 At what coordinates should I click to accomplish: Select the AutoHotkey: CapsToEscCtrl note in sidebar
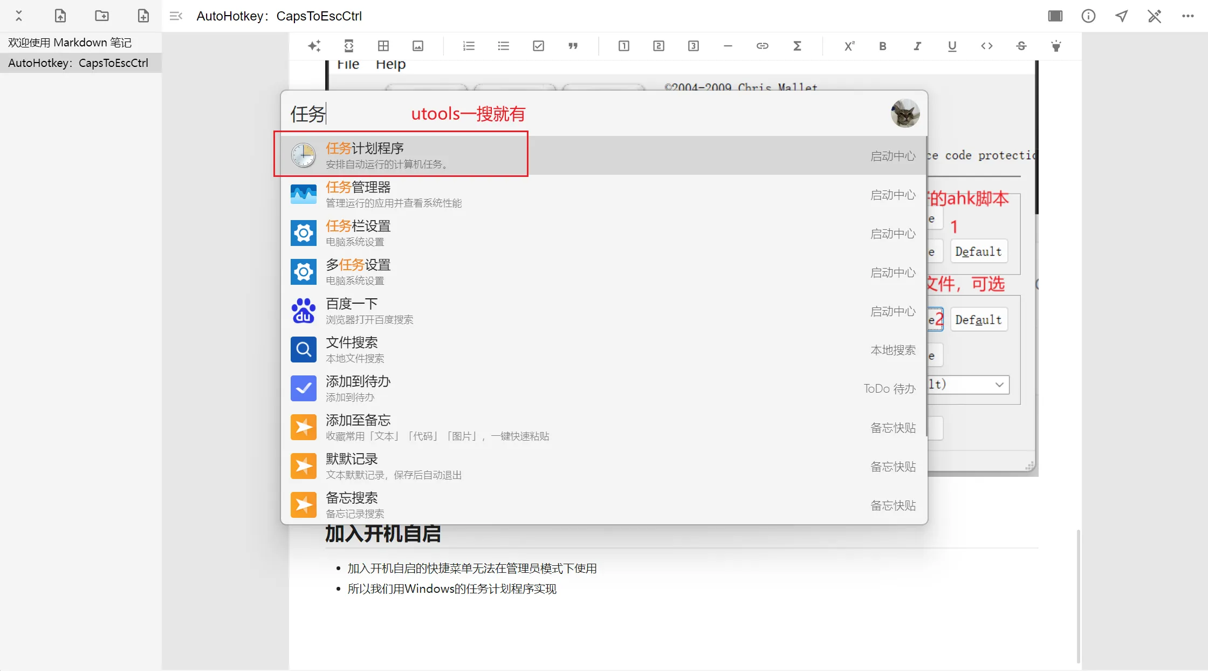81,63
